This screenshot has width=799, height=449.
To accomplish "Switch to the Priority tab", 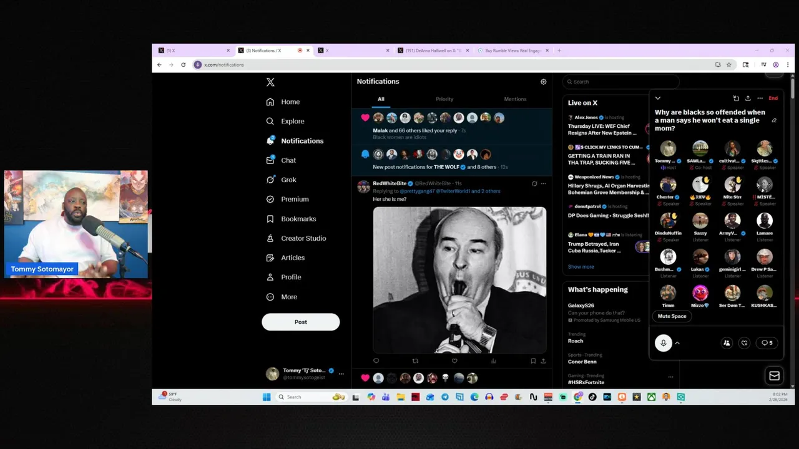I will click(444, 99).
